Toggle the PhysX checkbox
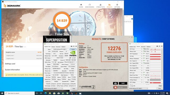Screen dimensions: 170x95 65,86
